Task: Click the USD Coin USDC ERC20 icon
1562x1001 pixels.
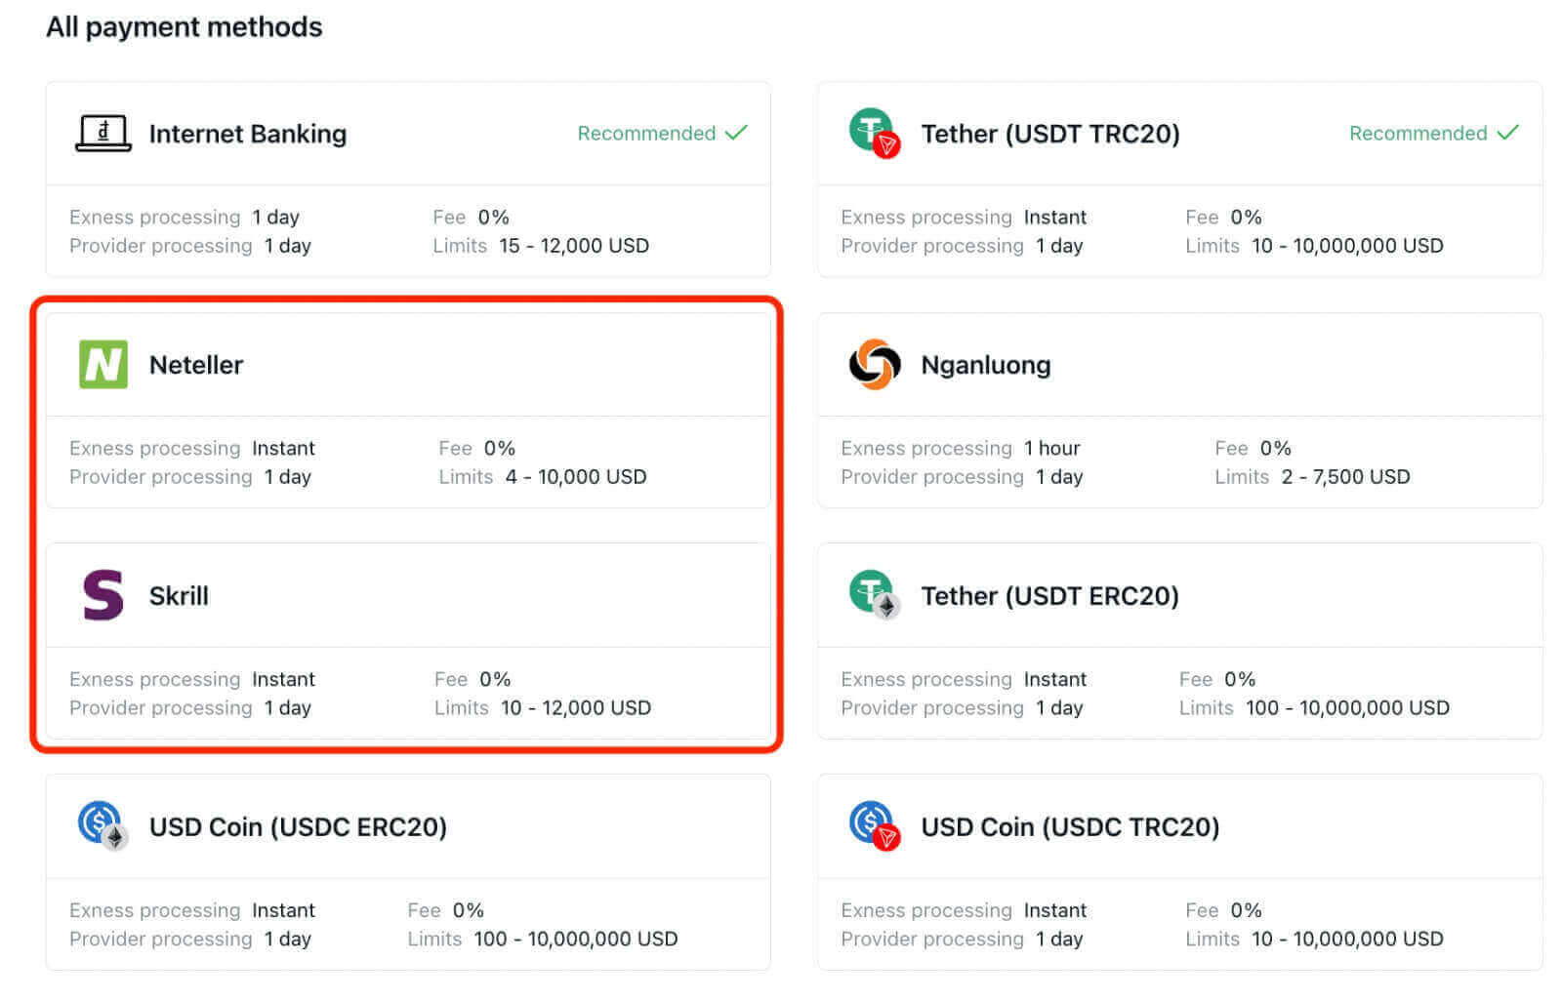Action: click(x=102, y=826)
